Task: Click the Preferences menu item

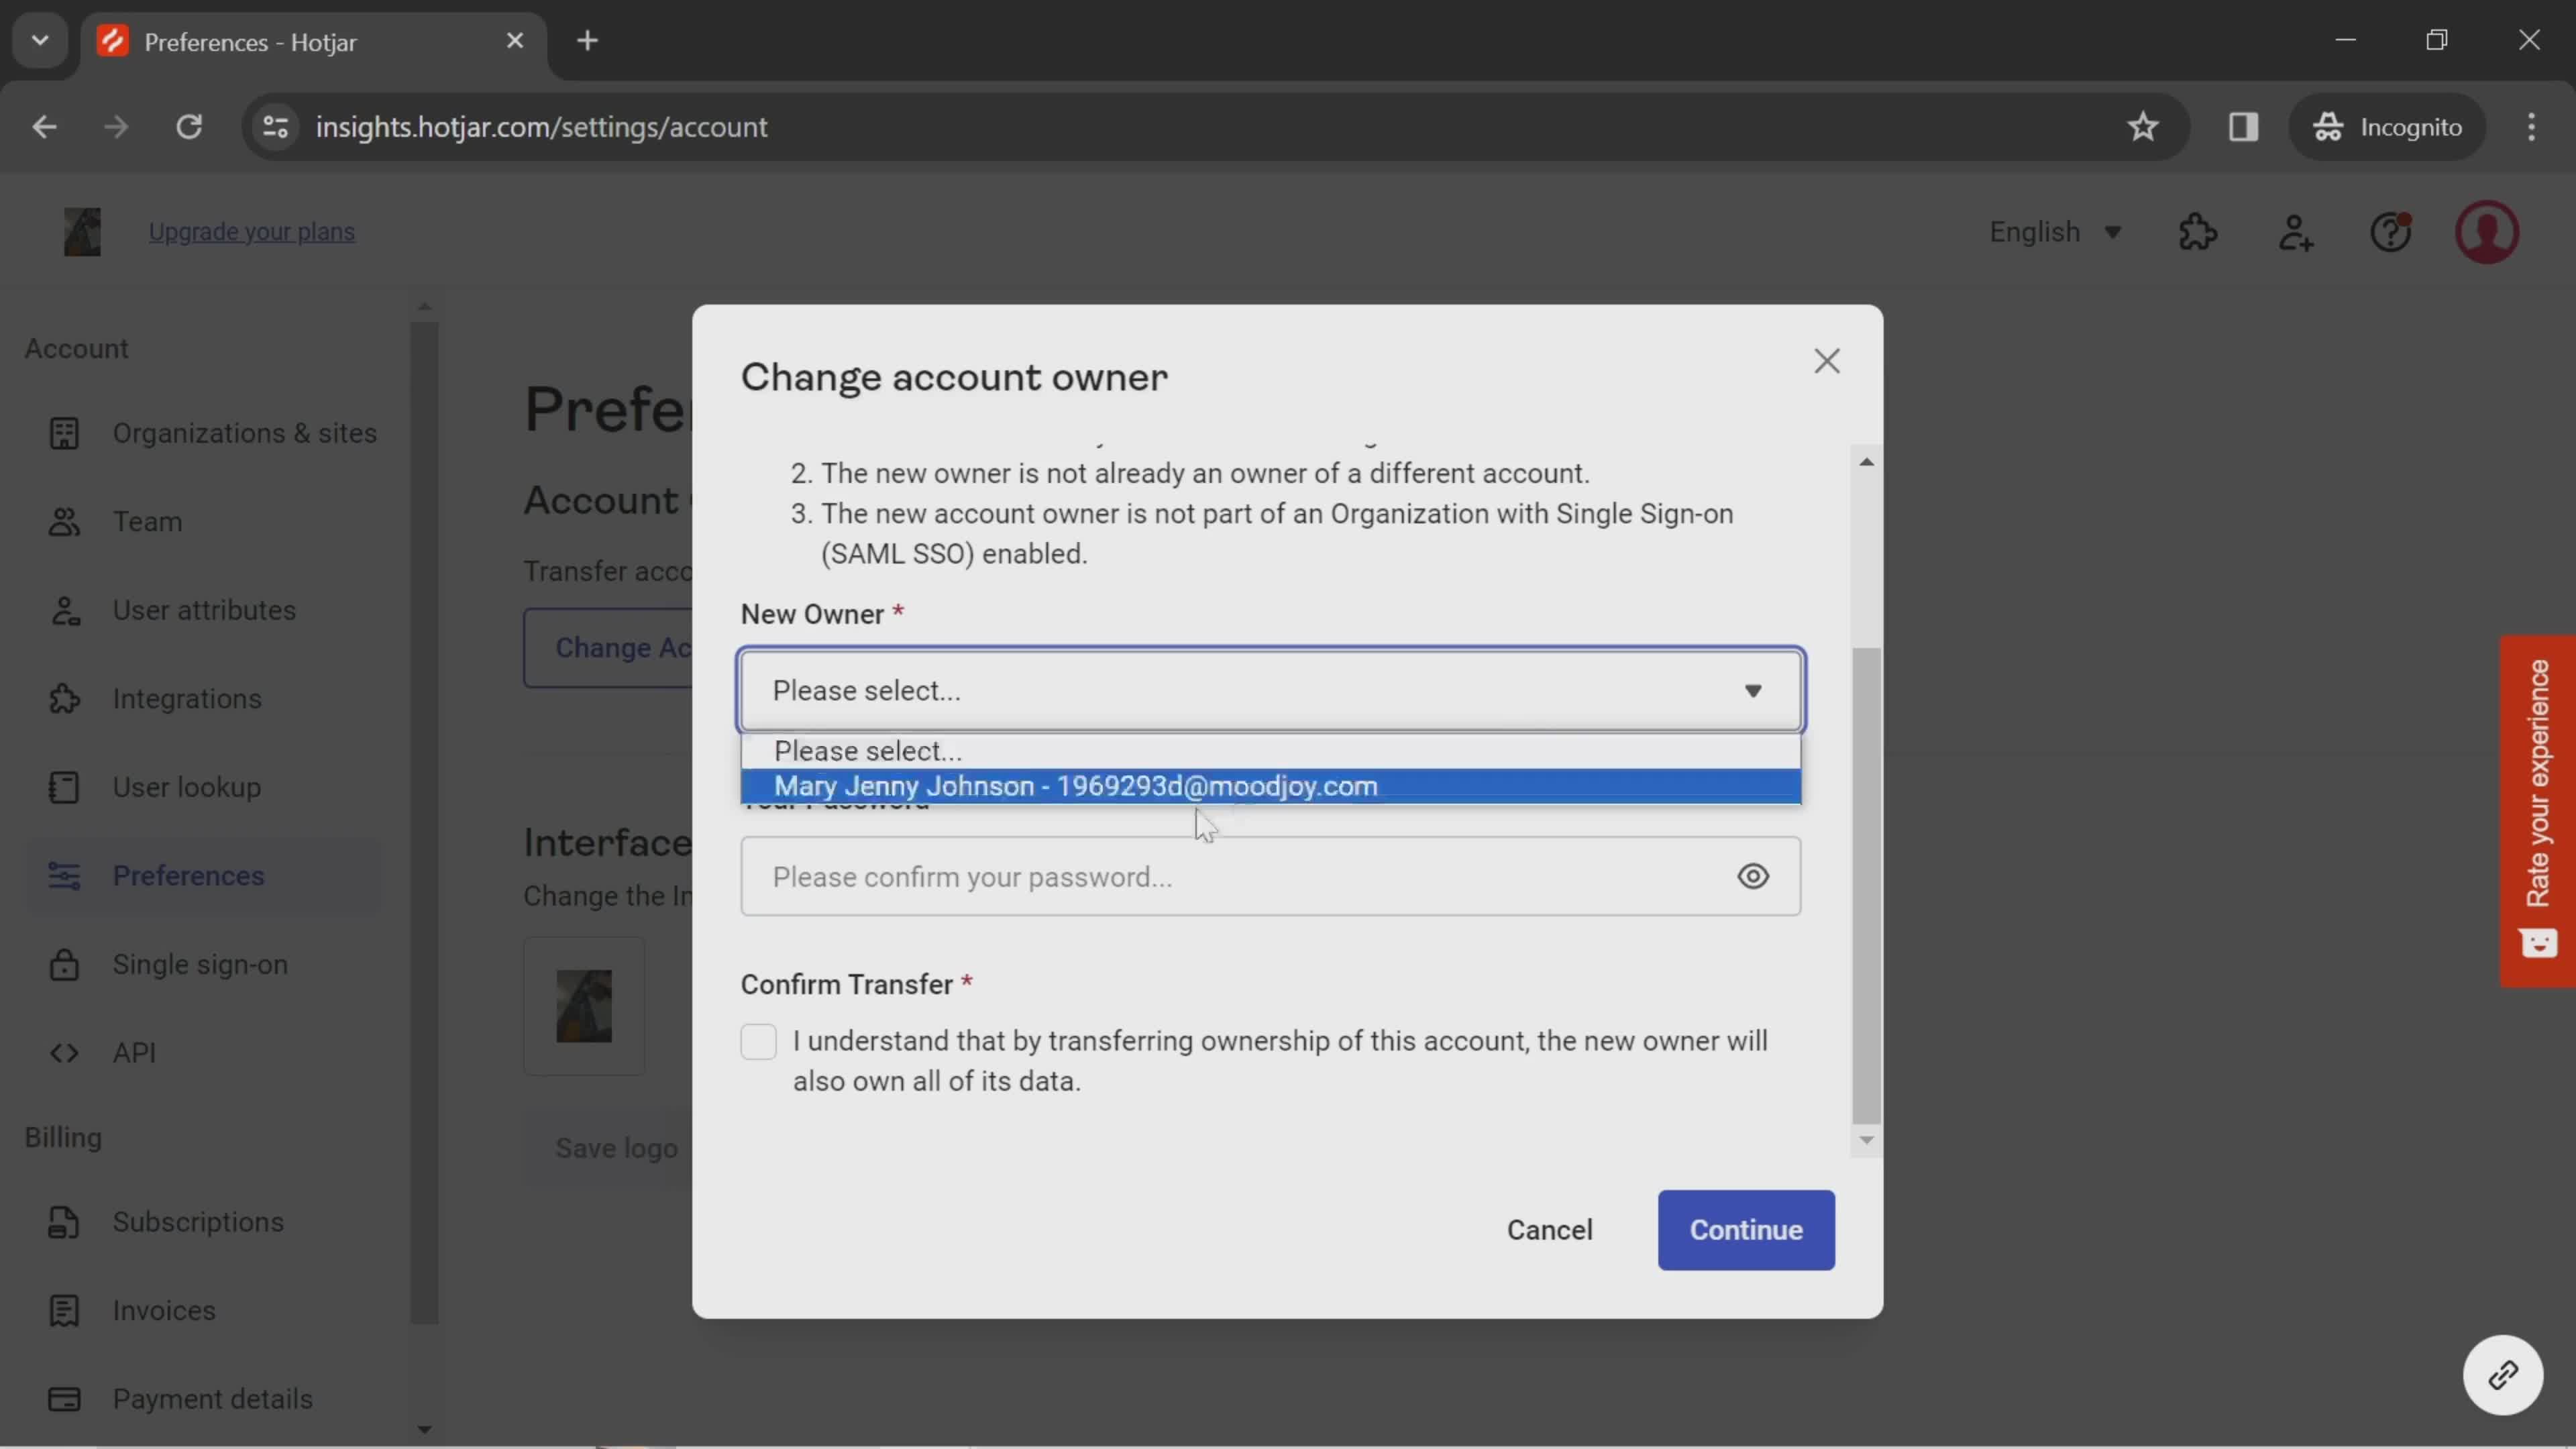Action: (188, 874)
